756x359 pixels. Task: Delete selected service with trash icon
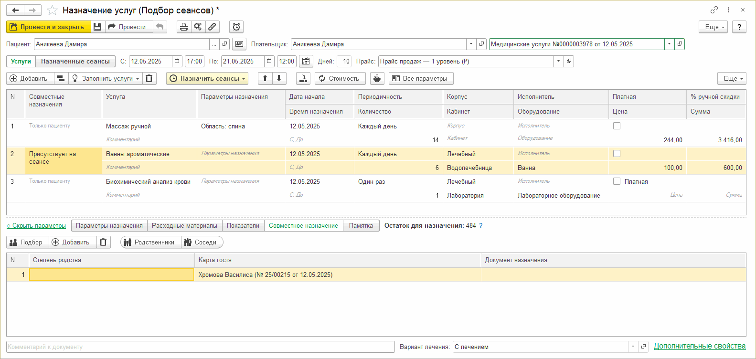coord(149,79)
